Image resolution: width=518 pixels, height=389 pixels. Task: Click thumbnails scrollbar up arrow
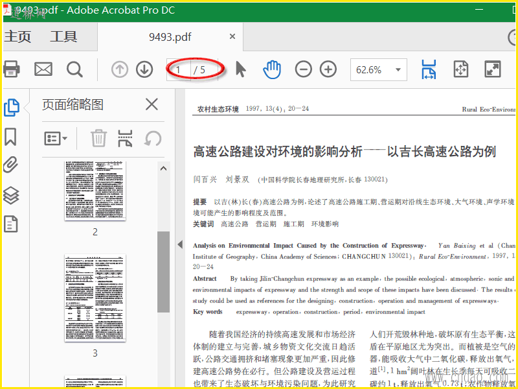coord(163,169)
